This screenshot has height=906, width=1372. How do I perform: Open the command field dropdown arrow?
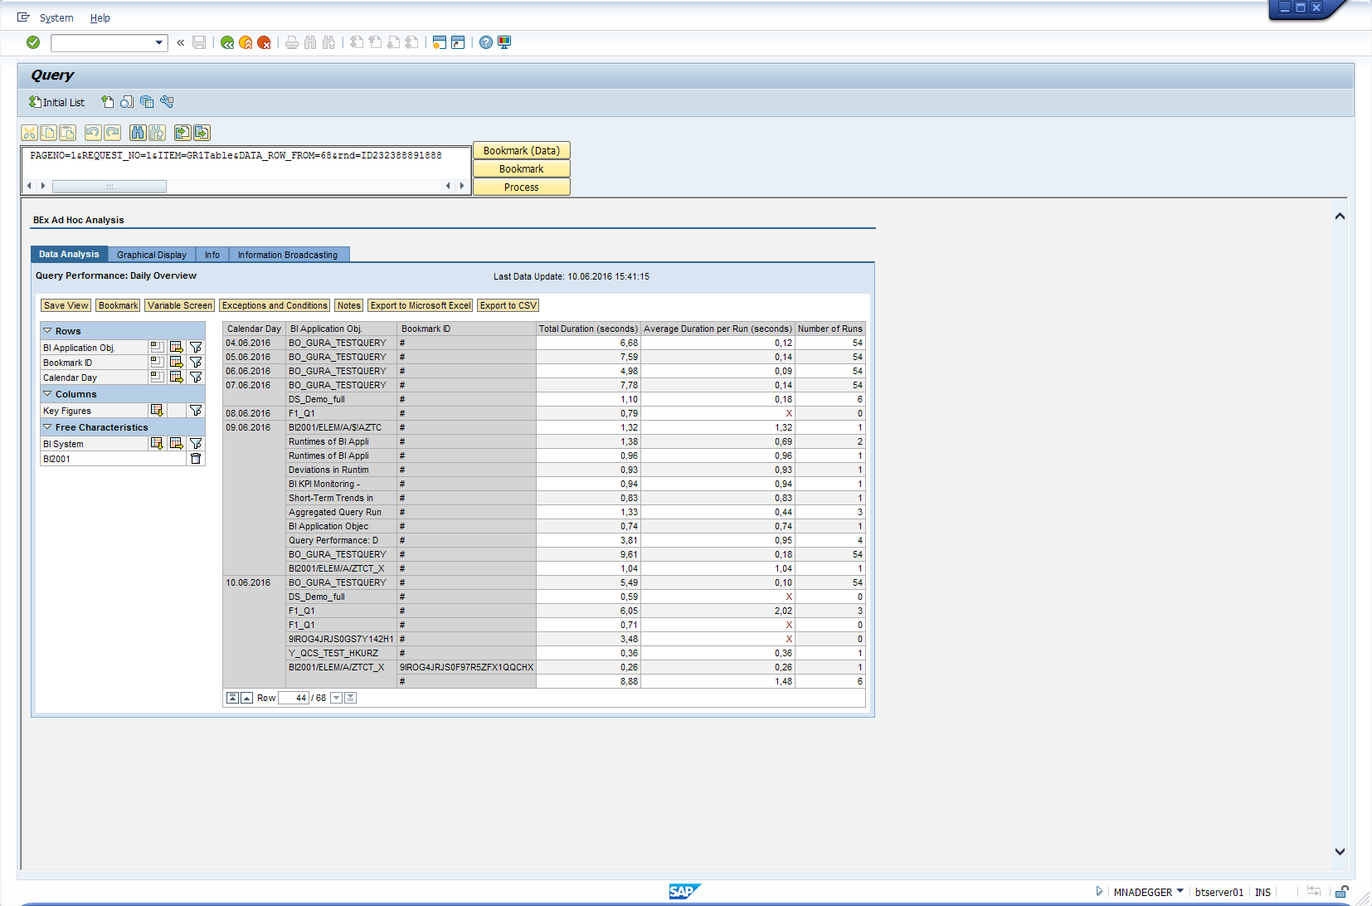[x=159, y=42]
